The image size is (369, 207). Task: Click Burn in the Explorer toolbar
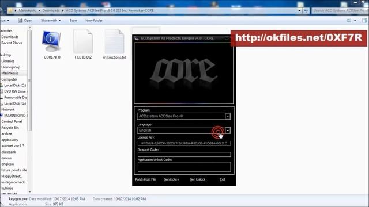[x=73, y=21]
